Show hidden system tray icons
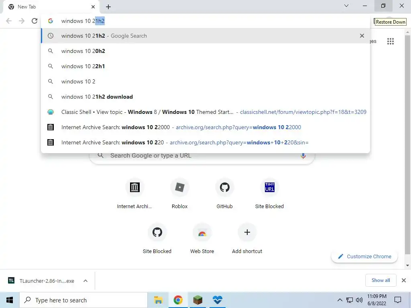411x308 pixels. tap(340, 300)
